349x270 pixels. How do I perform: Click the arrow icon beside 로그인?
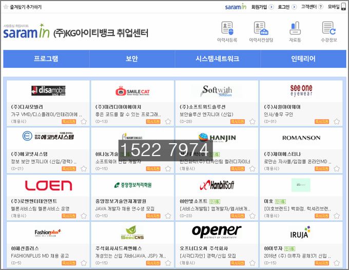[x=294, y=7]
